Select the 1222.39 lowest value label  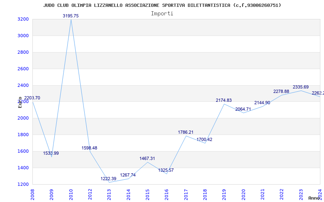pyautogui.click(x=109, y=179)
